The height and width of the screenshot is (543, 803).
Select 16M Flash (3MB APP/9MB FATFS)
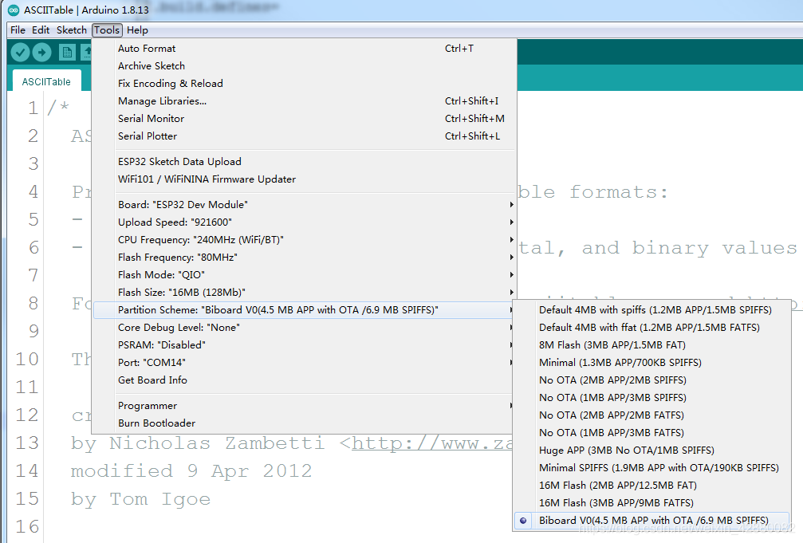coord(651,502)
